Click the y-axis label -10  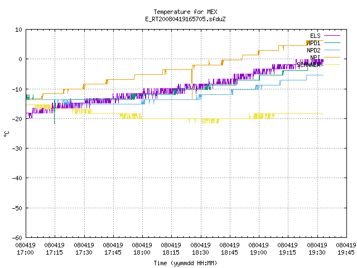(x=17, y=89)
